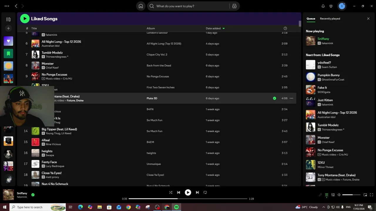Open Friend Activity icon
This screenshot has width=376, height=211.
331,6
